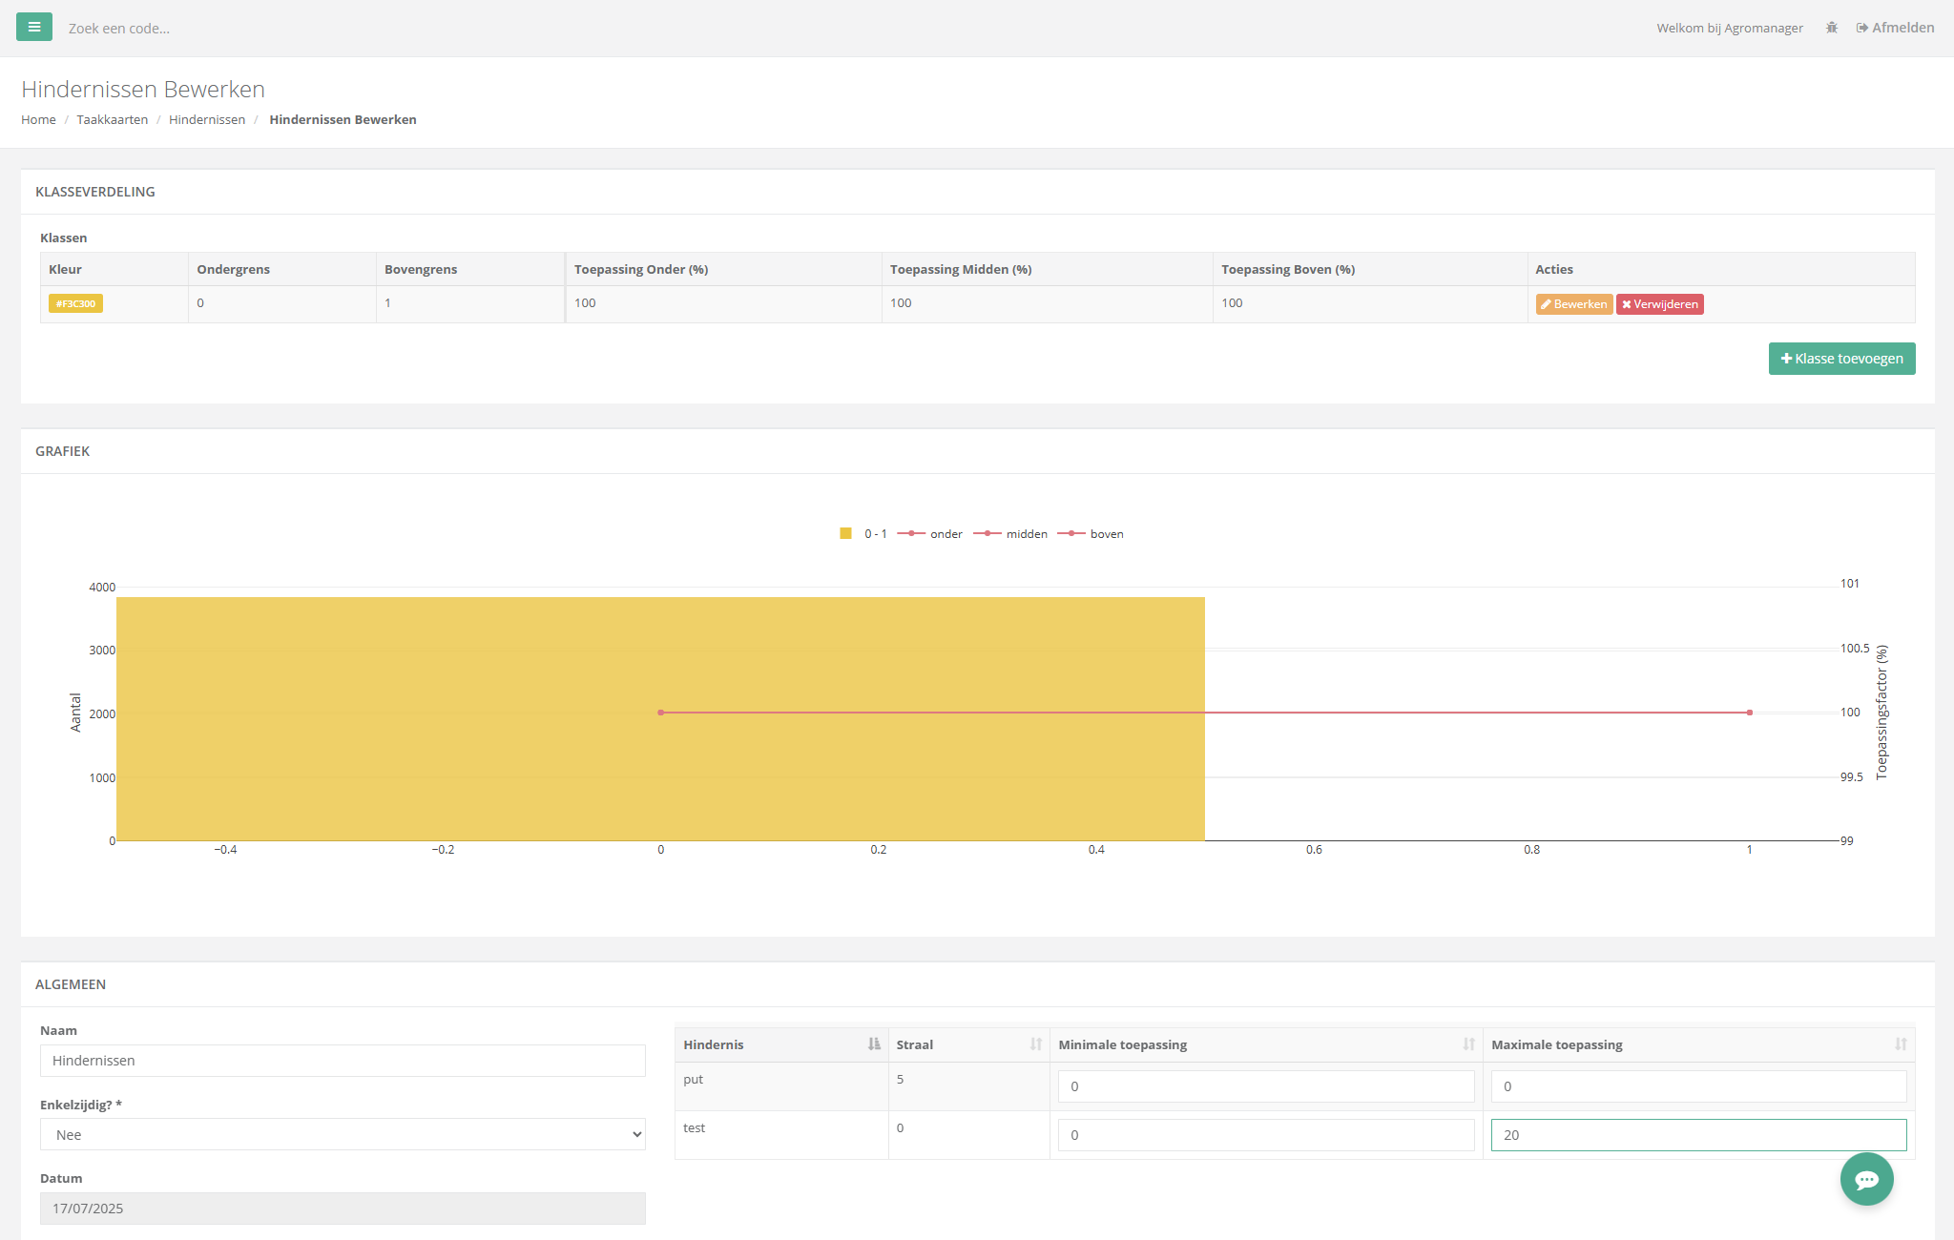Click the Toepassingsfactor (%) axis label

coord(1881,713)
